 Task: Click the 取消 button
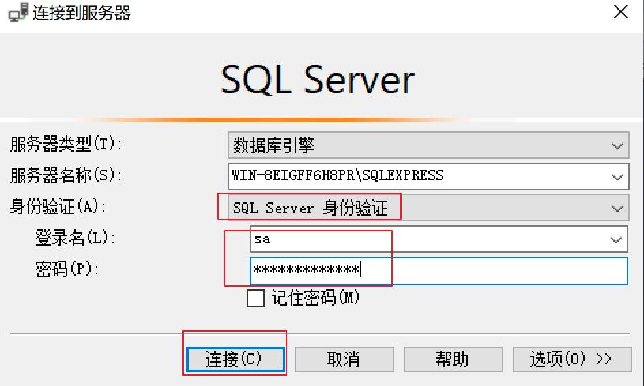pos(344,359)
